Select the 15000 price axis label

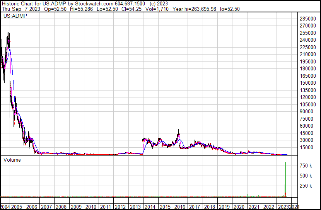tap(309, 147)
